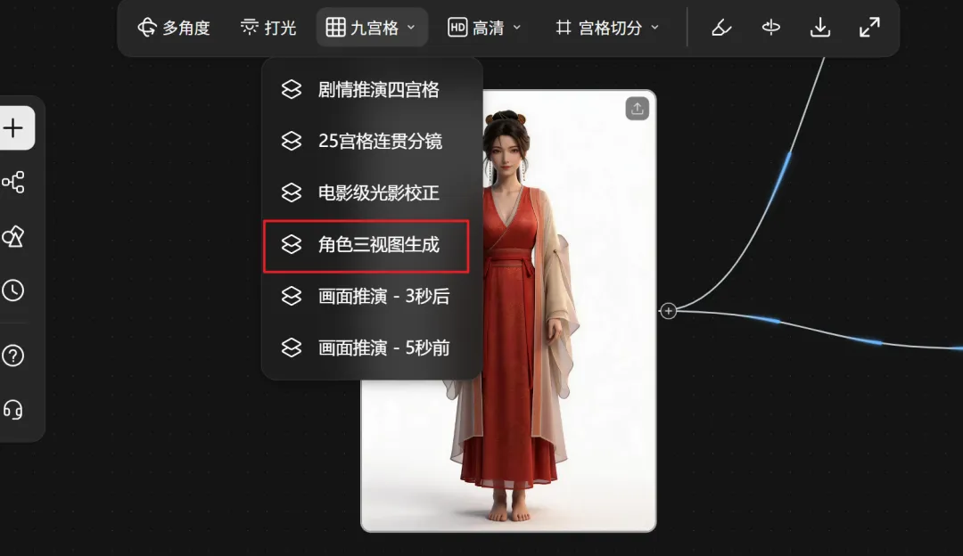Click the upload icon on image card
Viewport: 963px width, 556px height.
pyautogui.click(x=637, y=109)
